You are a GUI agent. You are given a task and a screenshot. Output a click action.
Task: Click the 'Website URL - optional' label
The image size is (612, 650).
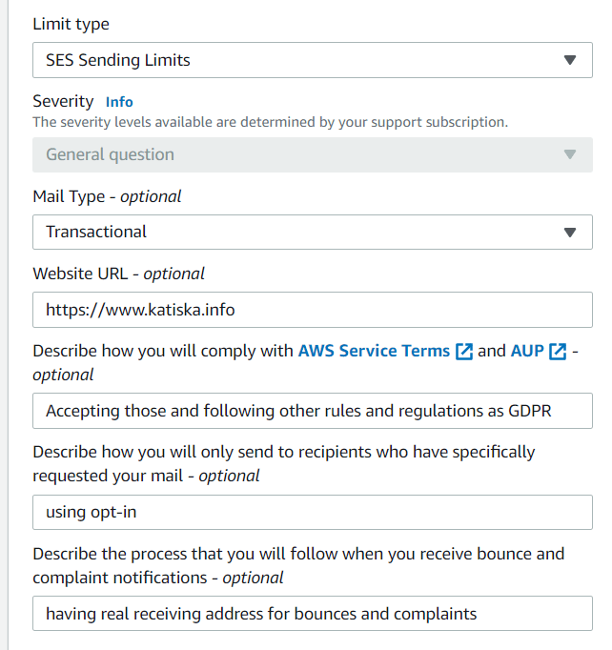point(118,274)
